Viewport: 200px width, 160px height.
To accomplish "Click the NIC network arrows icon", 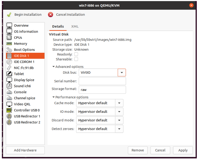I will tap(9, 68).
